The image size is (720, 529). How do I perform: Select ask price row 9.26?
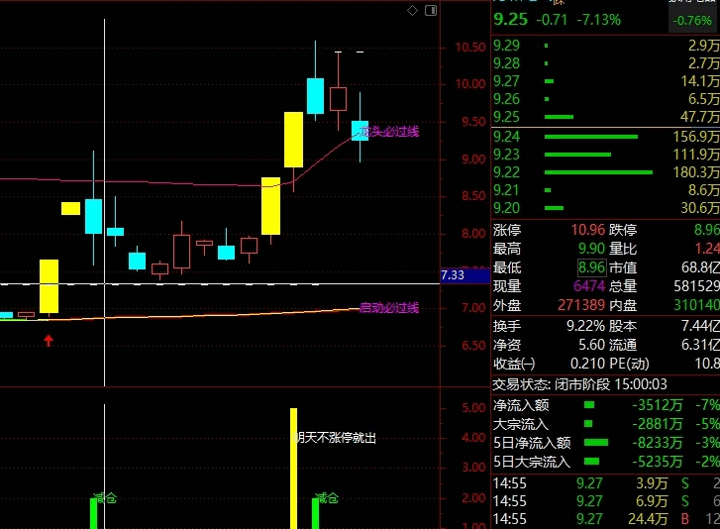(x=606, y=99)
